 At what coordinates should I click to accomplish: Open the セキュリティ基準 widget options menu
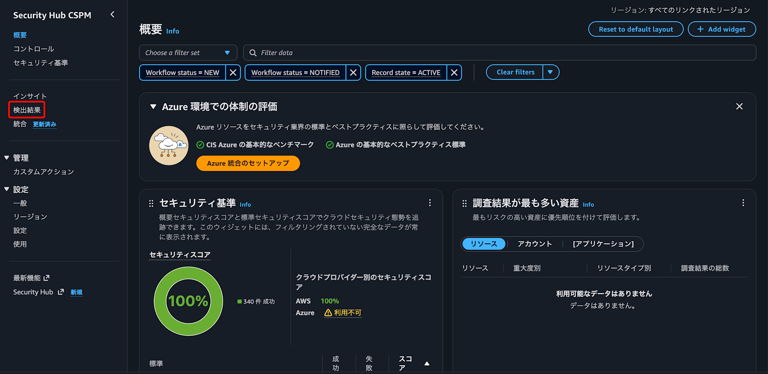[x=430, y=203]
